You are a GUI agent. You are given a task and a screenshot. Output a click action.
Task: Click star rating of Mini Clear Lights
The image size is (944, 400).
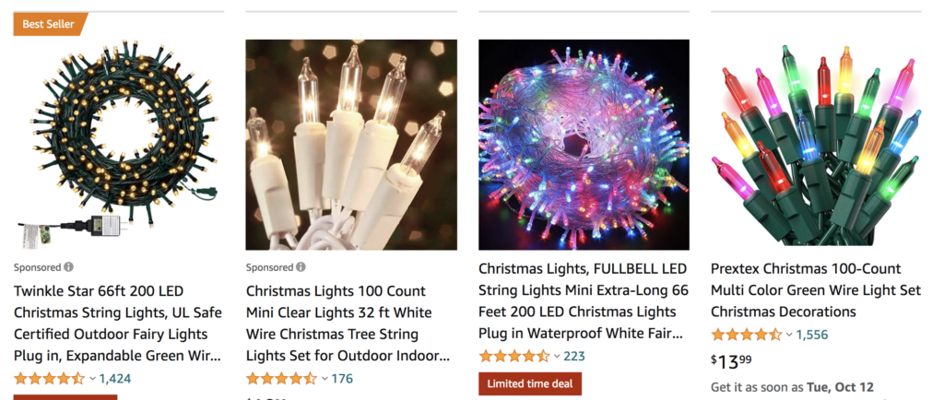click(x=282, y=378)
